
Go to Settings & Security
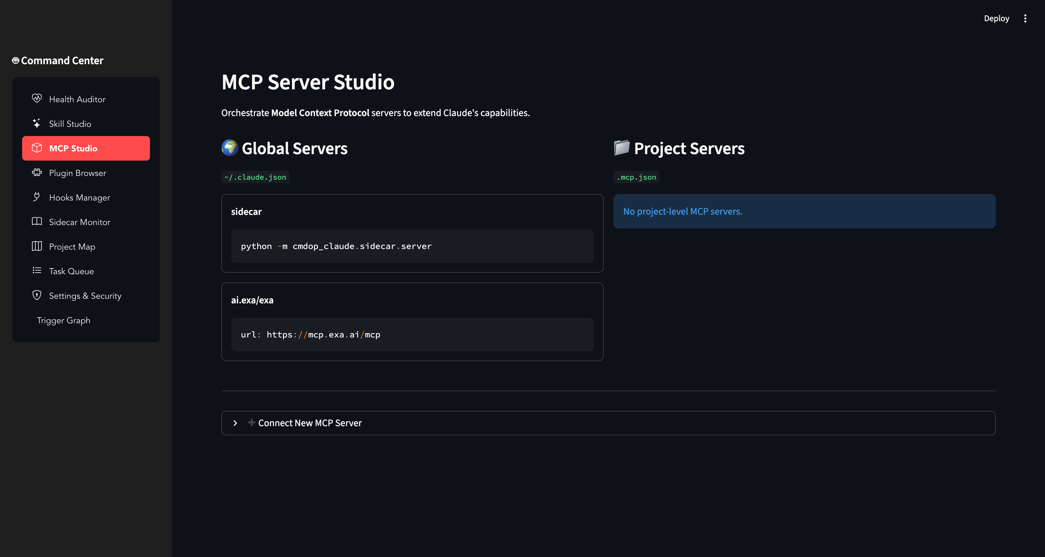86,296
